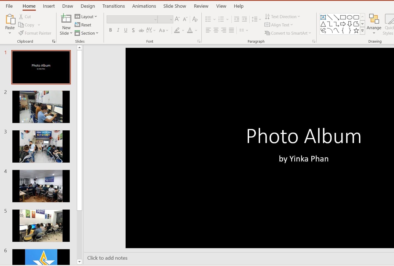
Task: Select the 5-point star shape
Action: 356,31
